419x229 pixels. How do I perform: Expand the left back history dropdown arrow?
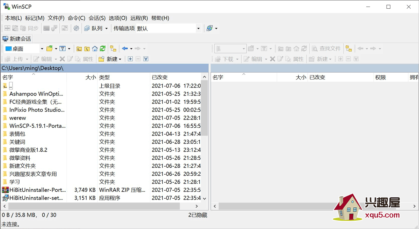tap(131, 49)
